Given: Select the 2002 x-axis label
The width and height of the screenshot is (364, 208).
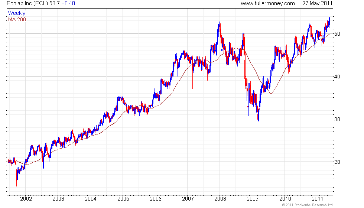Looking at the screenshot, I should coord(26,199).
